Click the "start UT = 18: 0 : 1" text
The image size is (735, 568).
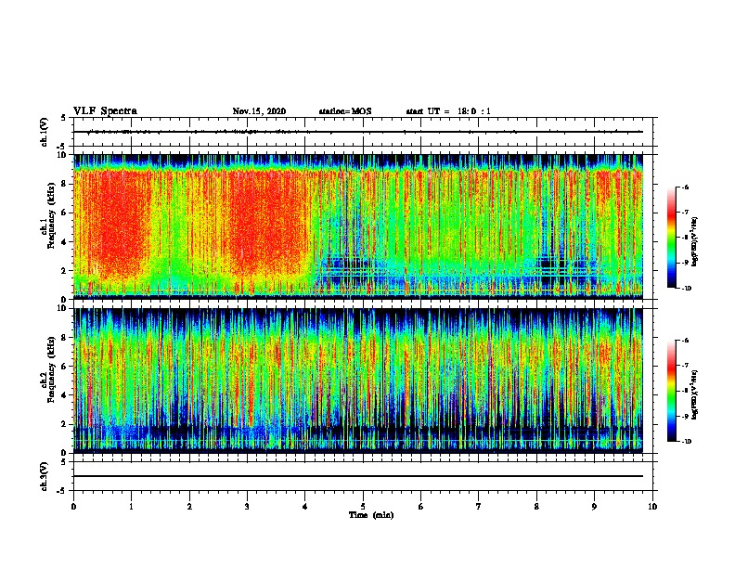tap(448, 111)
